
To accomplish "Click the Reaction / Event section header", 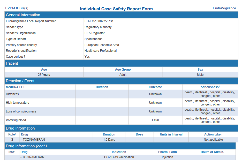I will coord(20,81).
